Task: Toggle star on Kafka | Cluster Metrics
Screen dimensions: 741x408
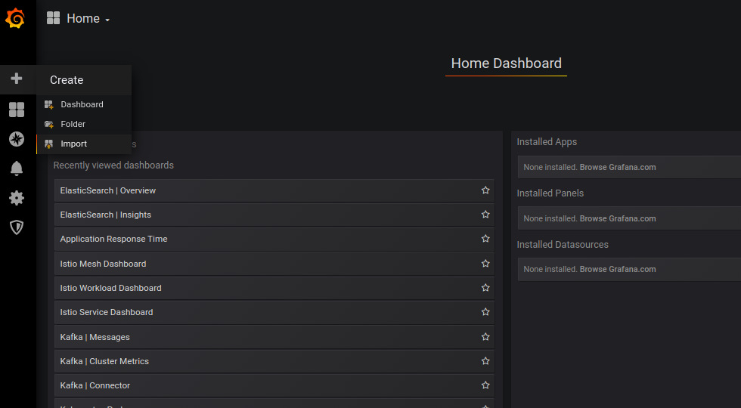Action: (x=485, y=361)
